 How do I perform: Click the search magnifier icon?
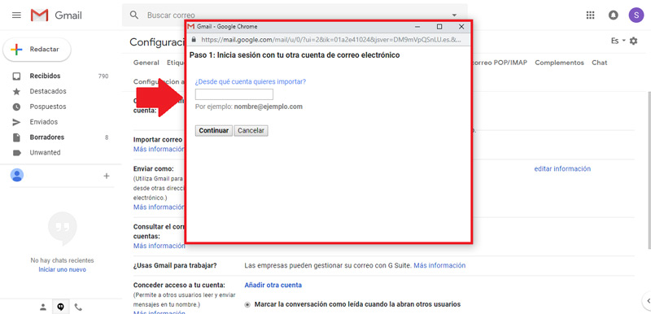point(133,15)
